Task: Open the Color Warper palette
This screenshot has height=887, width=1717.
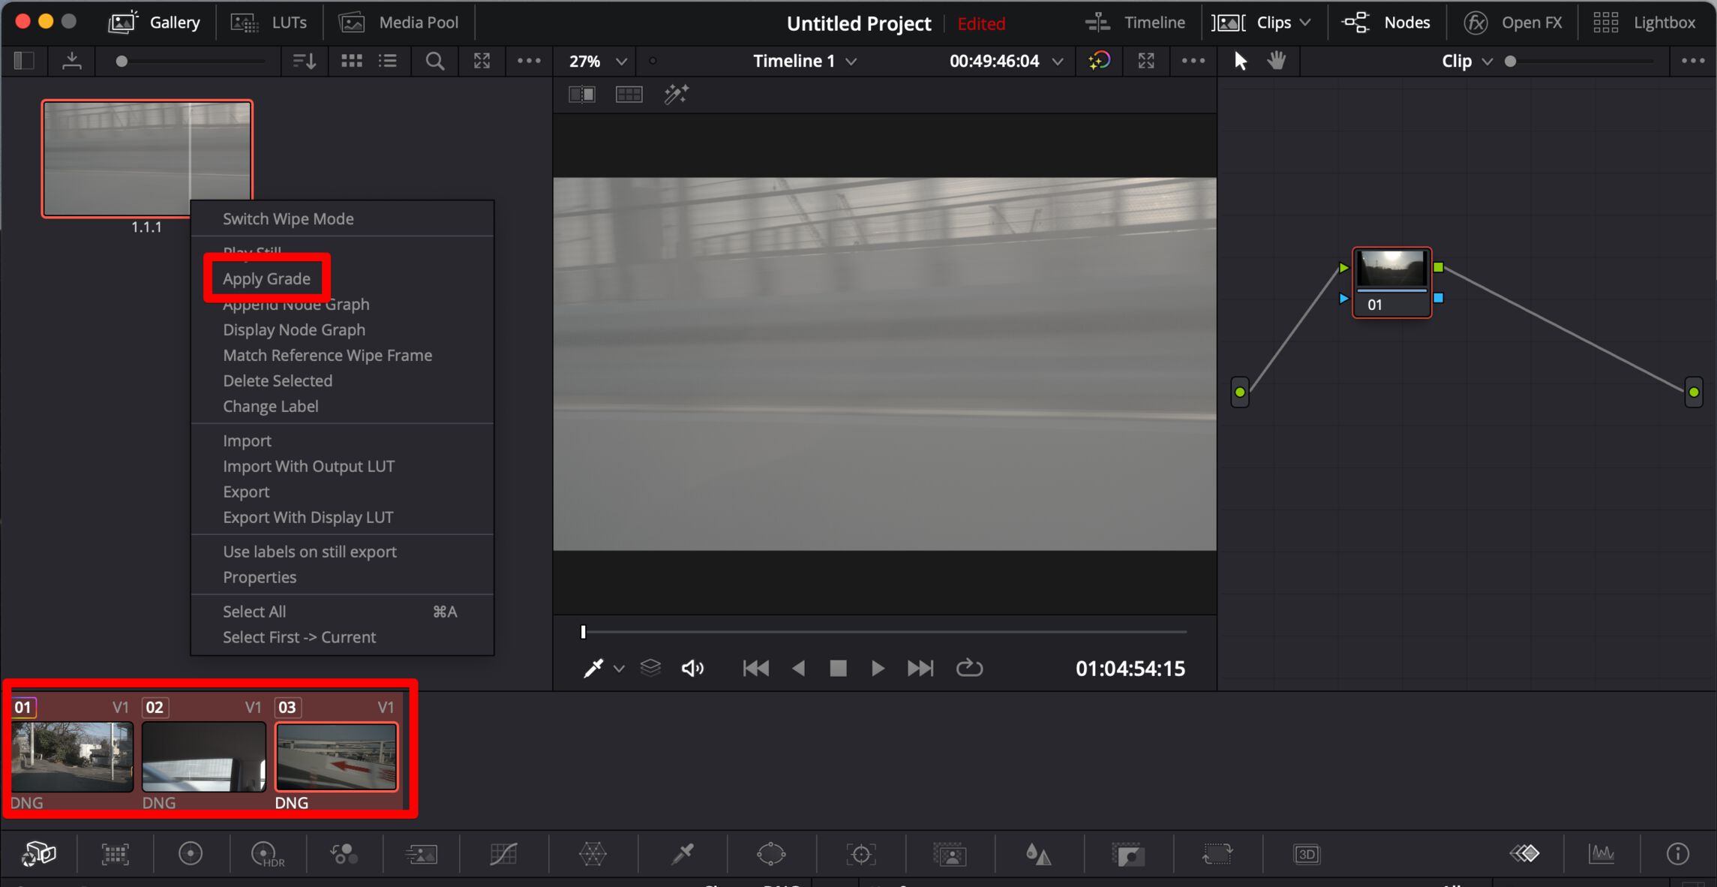Action: click(x=593, y=853)
